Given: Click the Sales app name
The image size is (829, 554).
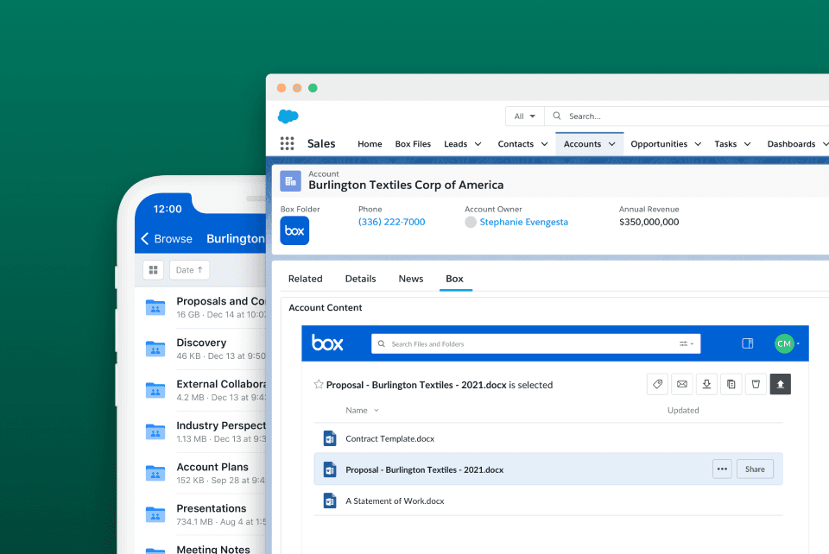Looking at the screenshot, I should tap(321, 143).
